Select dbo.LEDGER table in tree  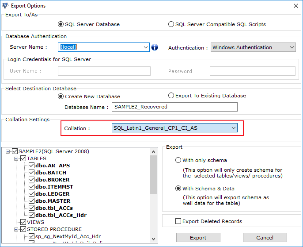click(x=53, y=194)
